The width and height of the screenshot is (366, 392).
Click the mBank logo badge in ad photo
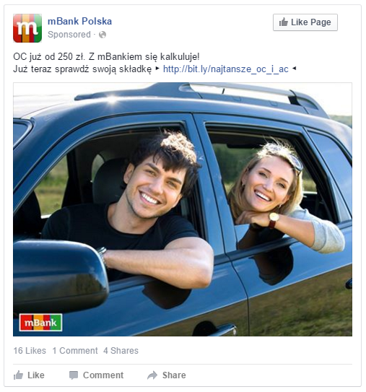point(40,323)
